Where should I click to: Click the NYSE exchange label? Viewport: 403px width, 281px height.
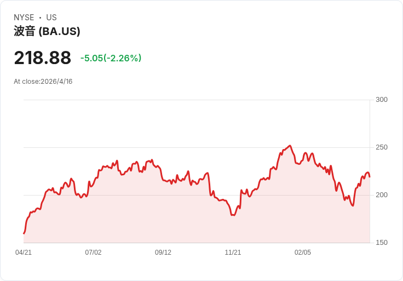(24, 18)
